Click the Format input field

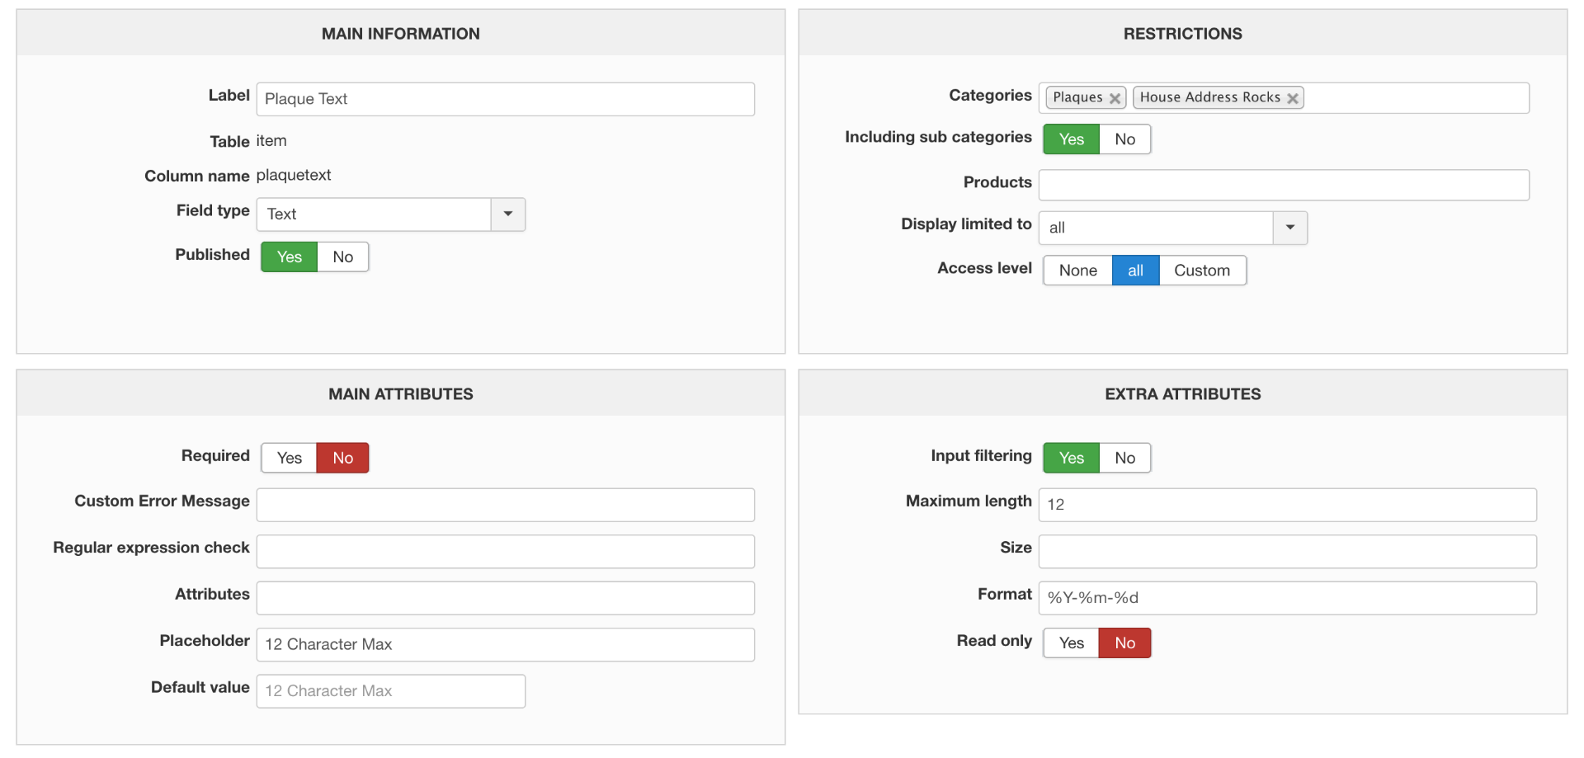1287,598
